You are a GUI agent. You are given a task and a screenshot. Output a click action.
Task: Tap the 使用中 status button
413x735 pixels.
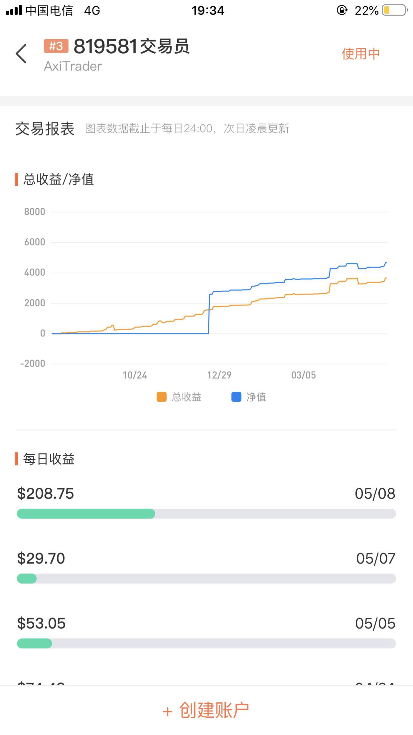tap(360, 54)
